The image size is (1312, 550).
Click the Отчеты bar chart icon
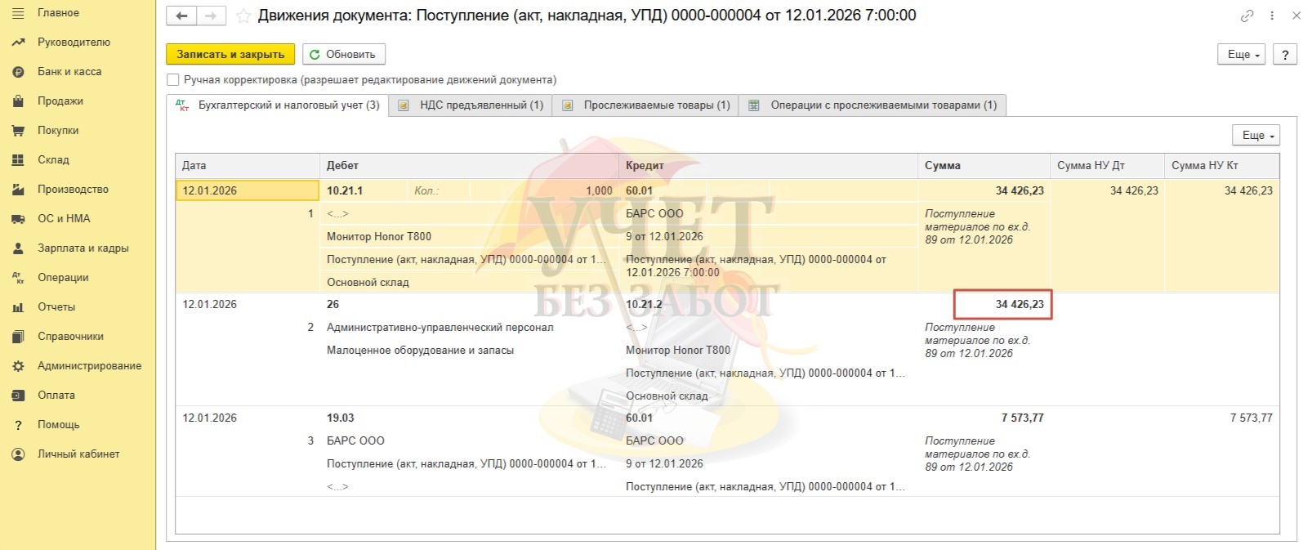tap(18, 307)
